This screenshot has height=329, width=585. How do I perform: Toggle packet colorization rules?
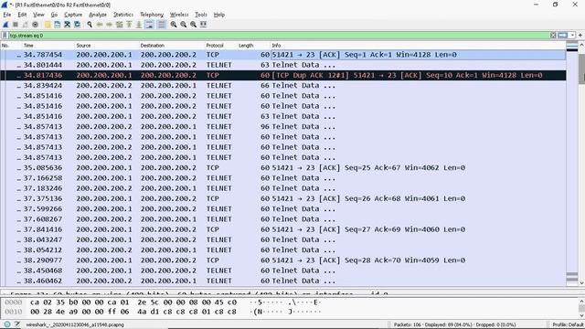click(161, 25)
